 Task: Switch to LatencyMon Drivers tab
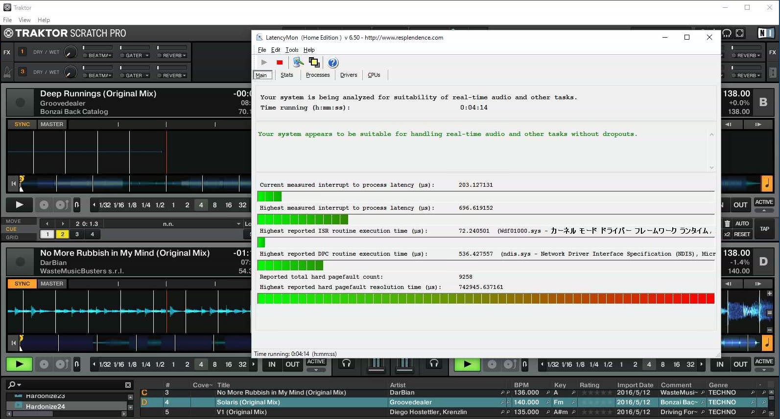(x=349, y=75)
